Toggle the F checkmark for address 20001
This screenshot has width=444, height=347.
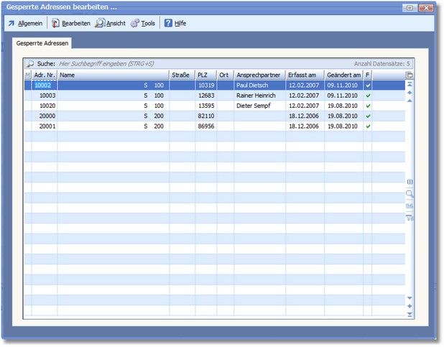pyautogui.click(x=368, y=126)
